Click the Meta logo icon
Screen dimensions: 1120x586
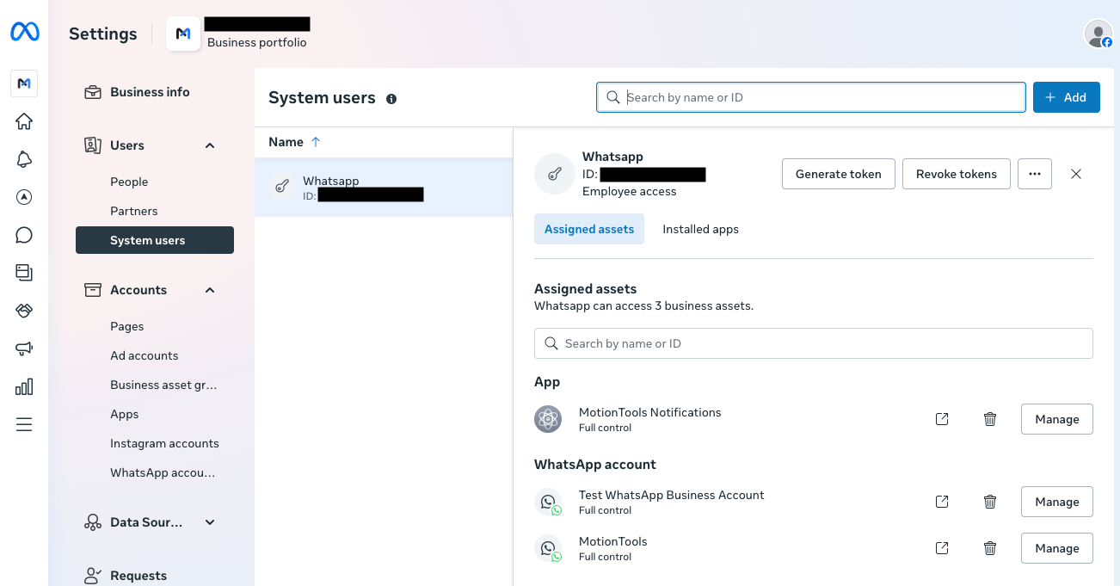point(24,33)
